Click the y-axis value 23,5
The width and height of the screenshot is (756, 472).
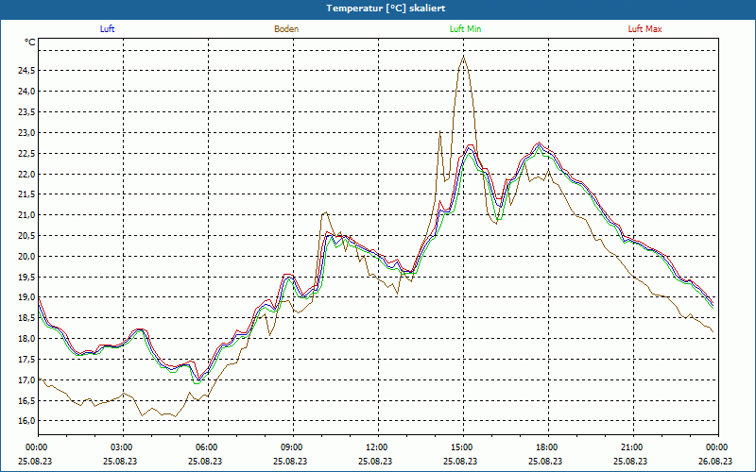pyautogui.click(x=26, y=112)
